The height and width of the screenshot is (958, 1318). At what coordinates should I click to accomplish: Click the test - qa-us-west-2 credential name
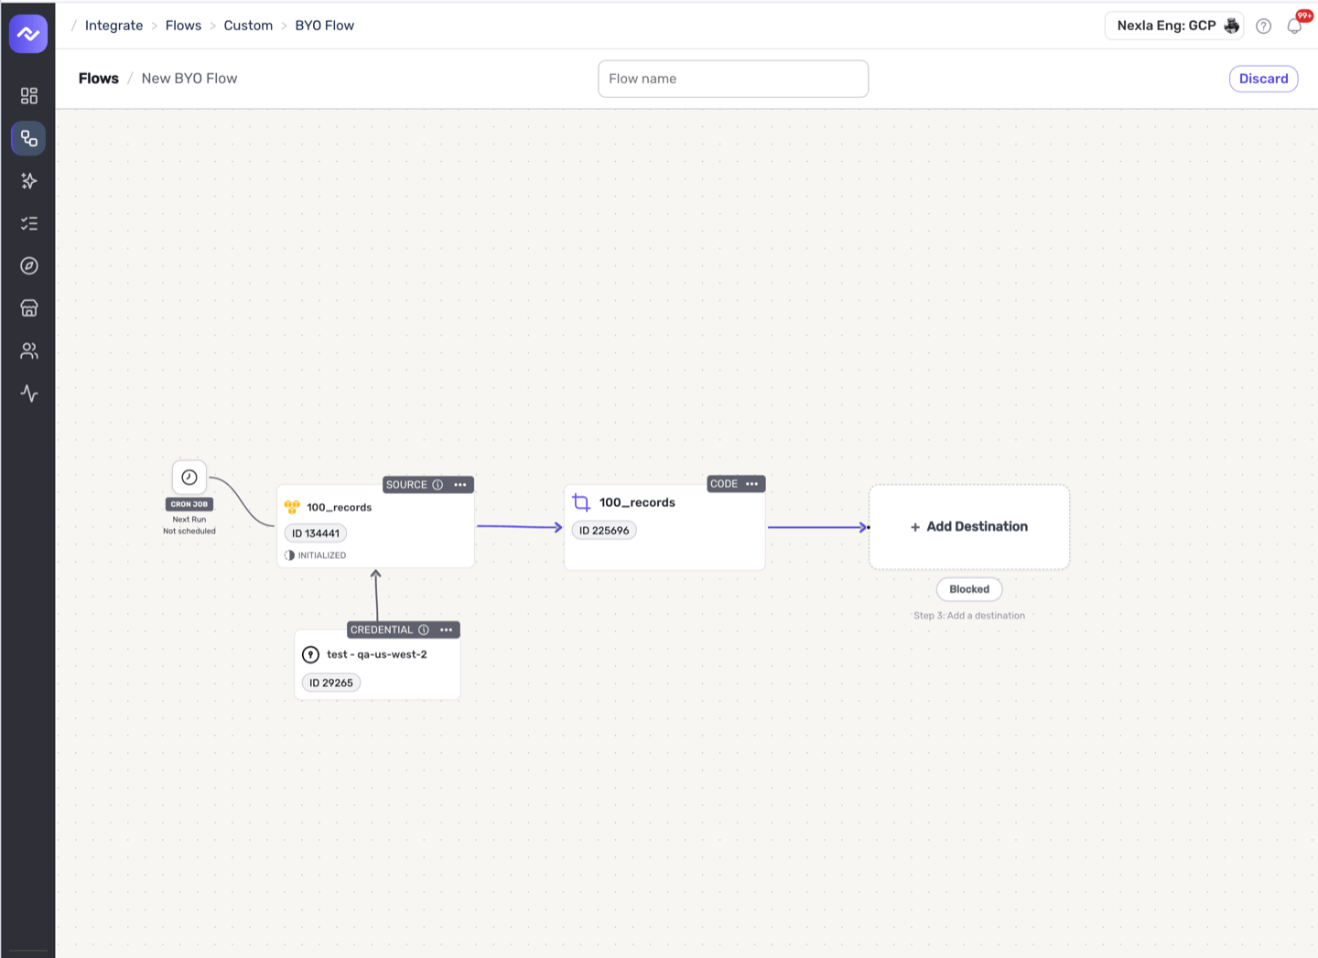click(x=377, y=654)
